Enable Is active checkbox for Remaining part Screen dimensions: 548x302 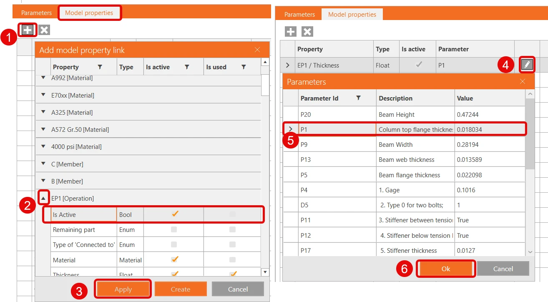174,229
